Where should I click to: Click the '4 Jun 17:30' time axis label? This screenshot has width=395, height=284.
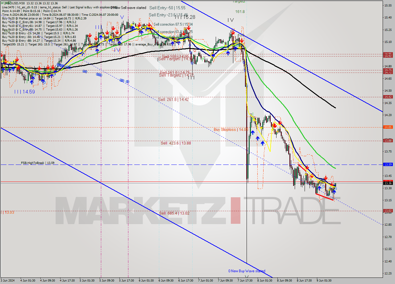click(x=67, y=281)
